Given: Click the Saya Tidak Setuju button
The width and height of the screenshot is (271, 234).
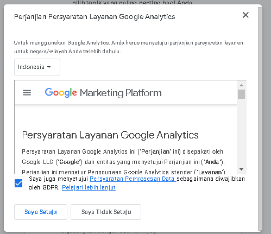Looking at the screenshot, I should pyautogui.click(x=106, y=212).
